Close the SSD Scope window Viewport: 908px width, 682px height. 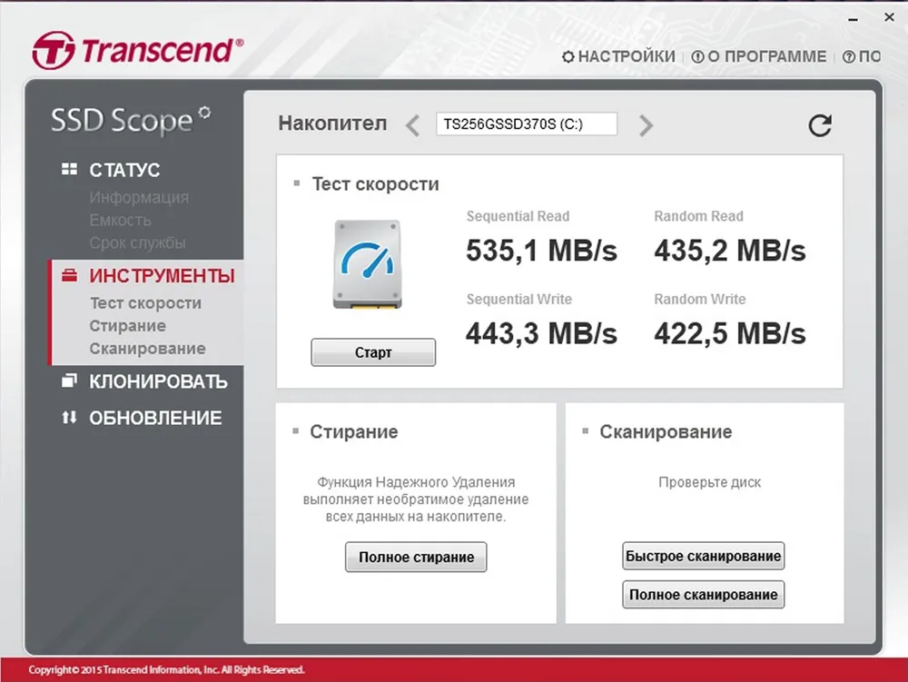click(x=889, y=17)
